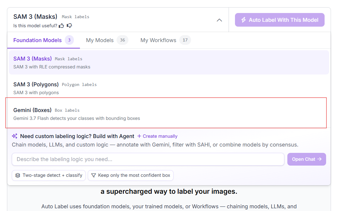Click the 3 badge on Foundation Models

click(69, 40)
